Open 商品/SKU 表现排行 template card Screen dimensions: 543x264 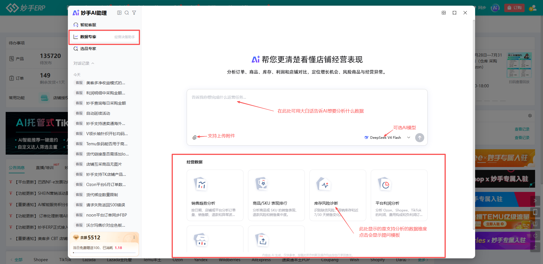click(276, 195)
